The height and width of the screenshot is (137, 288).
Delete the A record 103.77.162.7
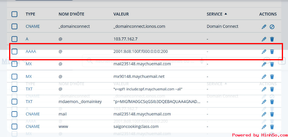point(272,39)
